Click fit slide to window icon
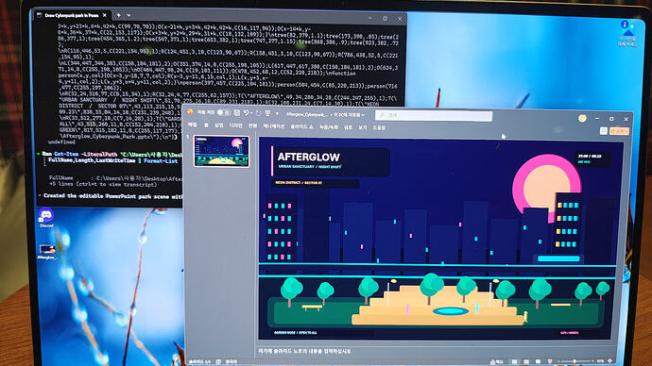The image size is (652, 366). click(610, 361)
